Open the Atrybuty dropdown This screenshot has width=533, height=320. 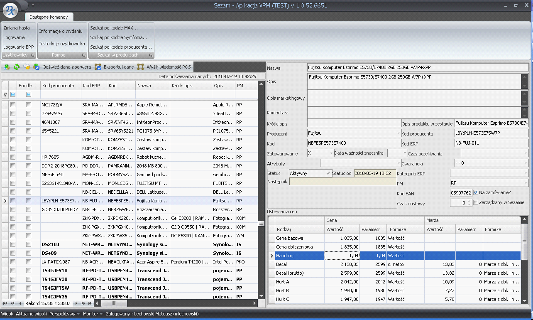(399, 163)
